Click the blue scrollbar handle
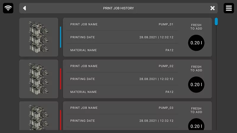 click(x=216, y=22)
